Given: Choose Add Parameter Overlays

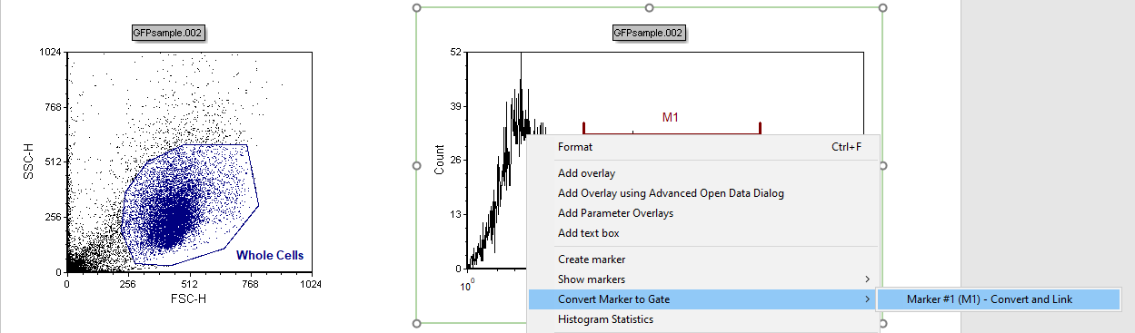Looking at the screenshot, I should 703,213.
